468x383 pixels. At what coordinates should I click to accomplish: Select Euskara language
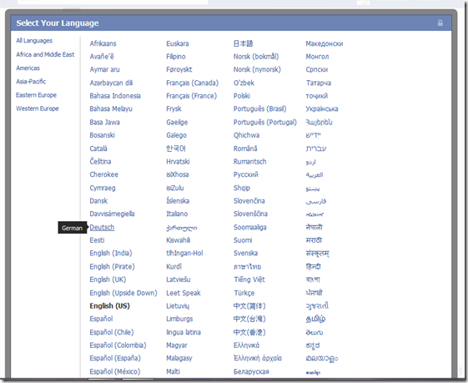click(x=178, y=43)
